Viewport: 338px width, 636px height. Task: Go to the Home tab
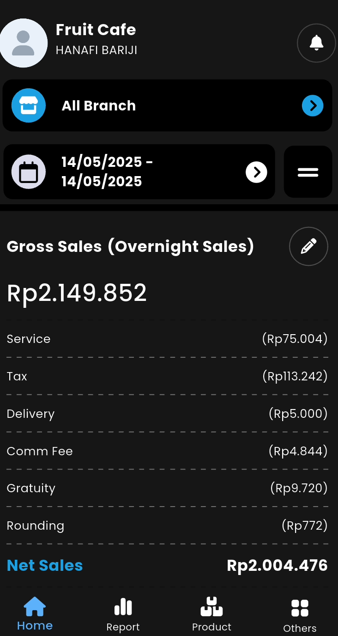coord(35,614)
